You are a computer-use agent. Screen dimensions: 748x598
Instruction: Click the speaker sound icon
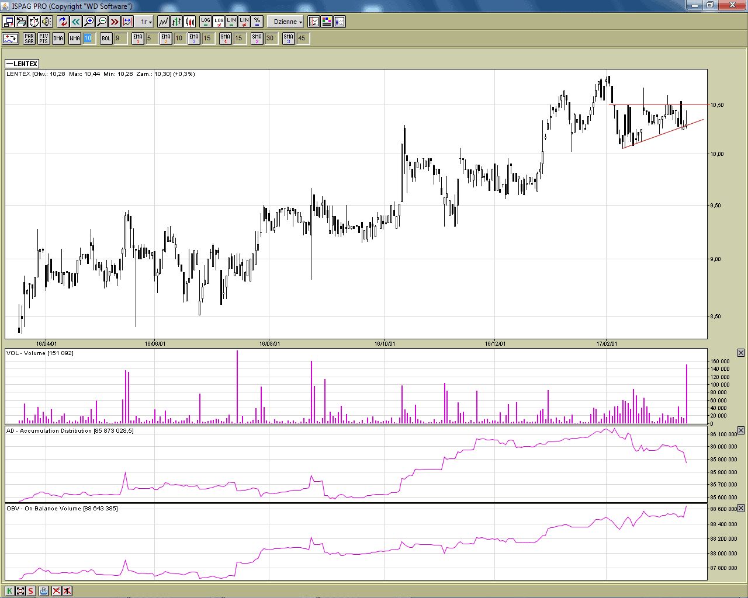tap(47, 22)
